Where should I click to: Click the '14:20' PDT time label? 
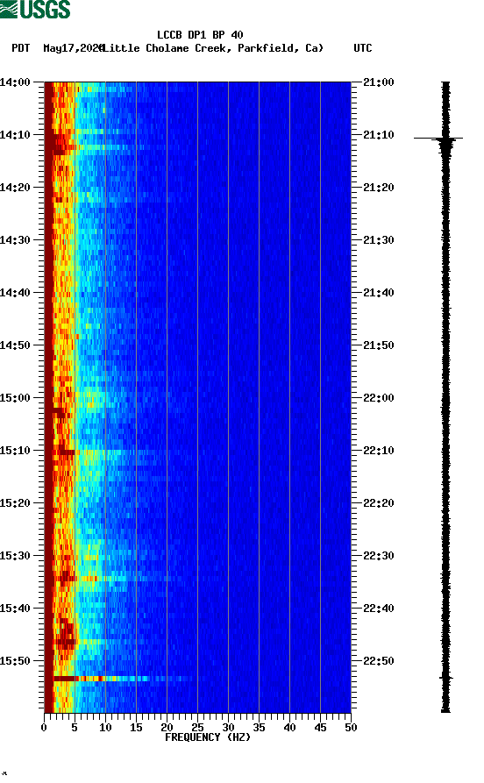tap(15, 188)
